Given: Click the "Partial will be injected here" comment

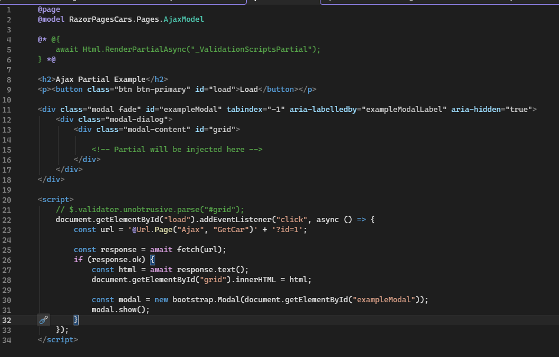Looking at the screenshot, I should tap(177, 150).
